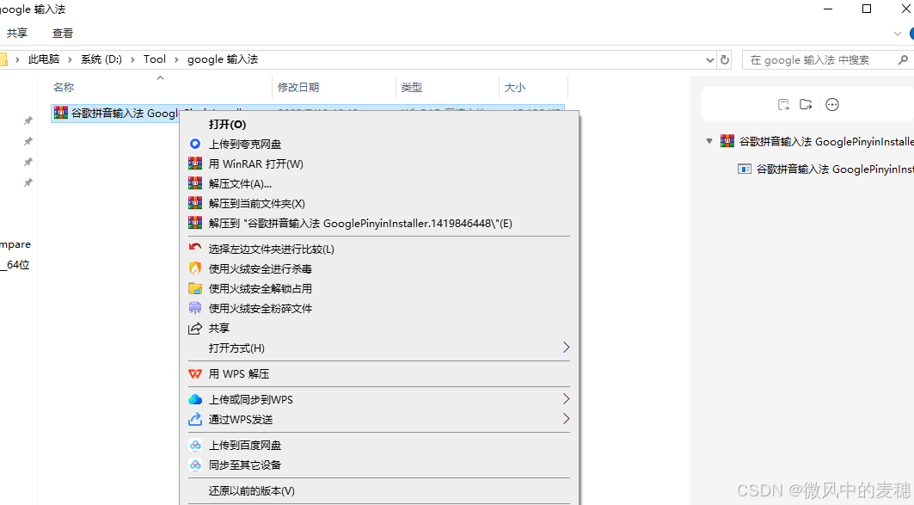Click Huorong shield icon beside 进行杀毒
Screen dimensions: 914x505
[195, 268]
